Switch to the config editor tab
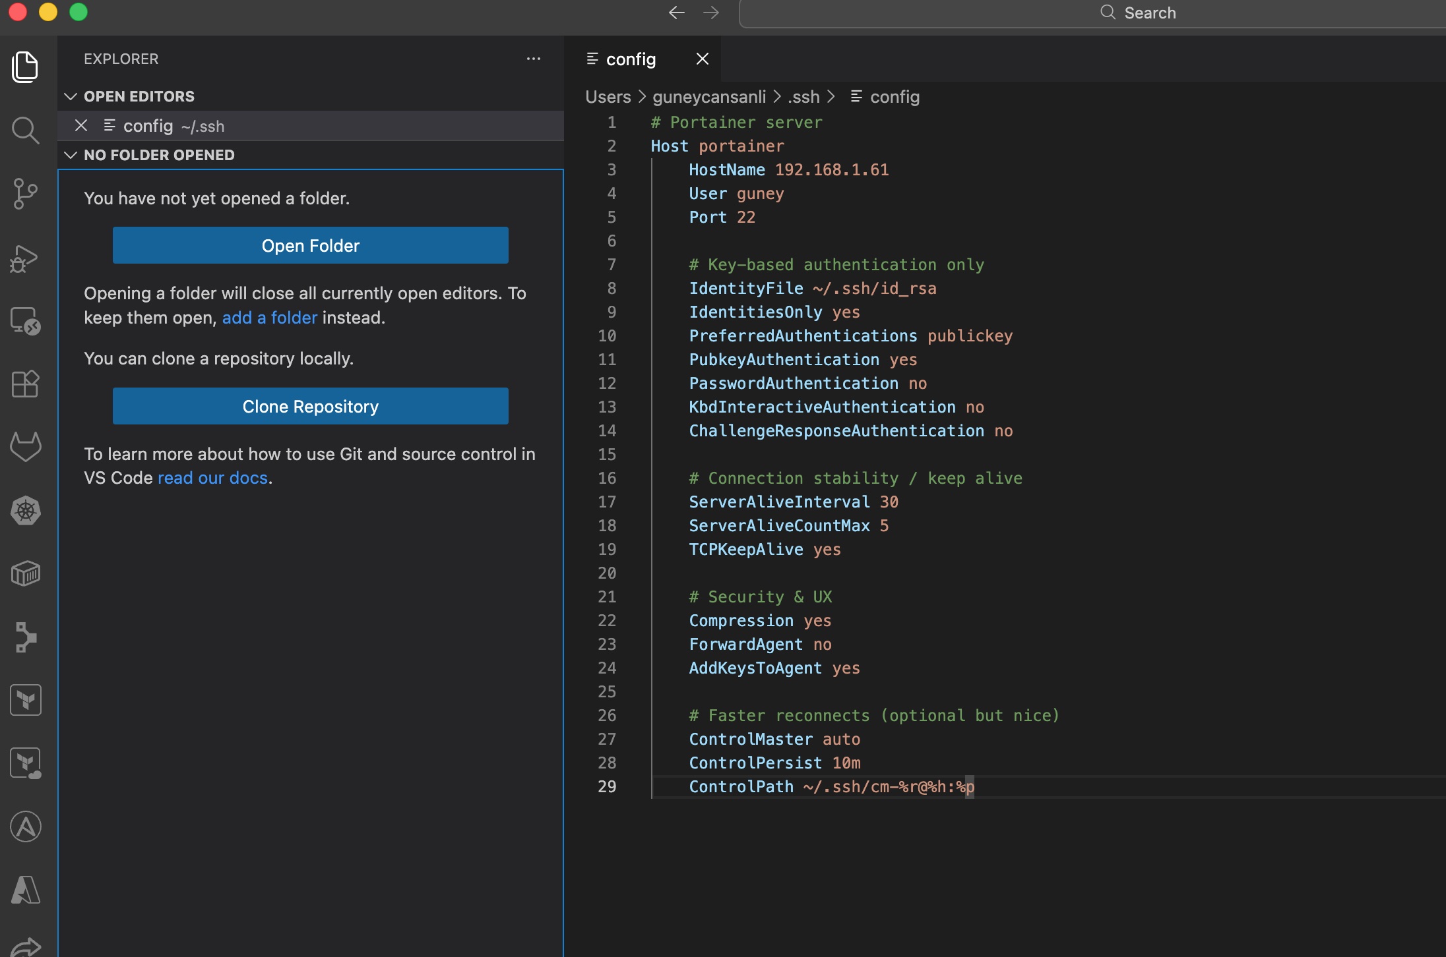This screenshot has height=957, width=1446. [631, 59]
